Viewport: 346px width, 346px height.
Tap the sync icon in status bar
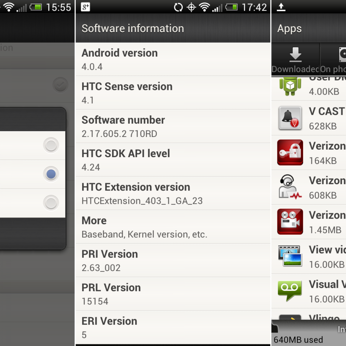tap(178, 7)
